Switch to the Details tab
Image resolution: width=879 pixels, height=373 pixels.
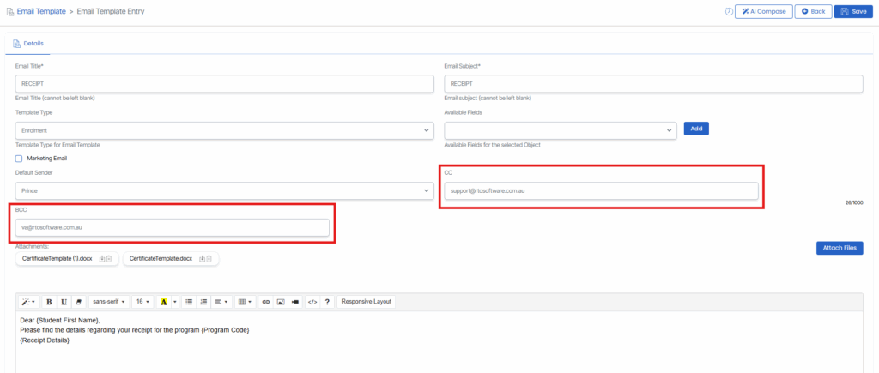29,43
